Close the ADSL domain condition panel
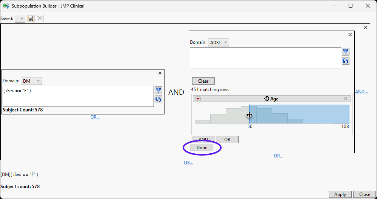This screenshot has height=199, width=377. coord(350,34)
